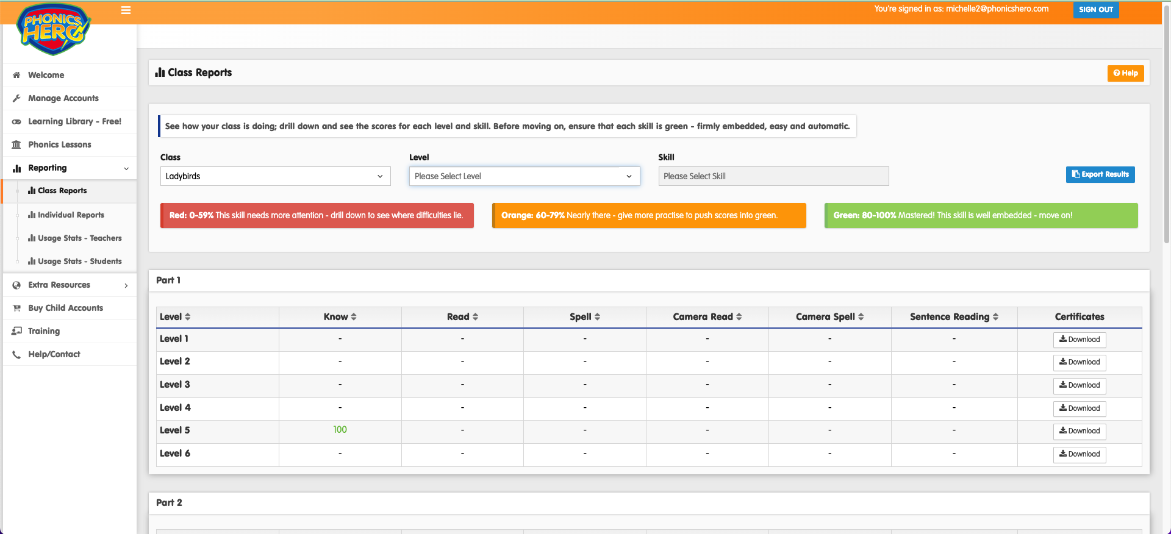This screenshot has width=1171, height=534.
Task: Open Welcome in the sidebar
Action: coord(70,75)
